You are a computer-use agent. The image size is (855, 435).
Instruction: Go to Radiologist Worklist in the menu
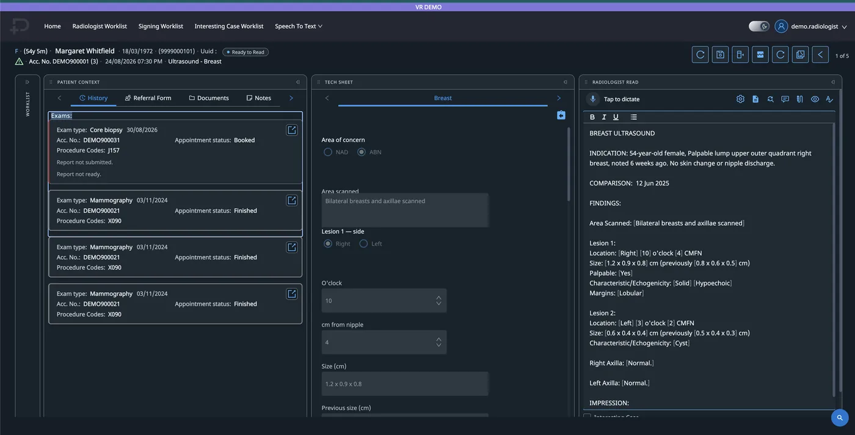pos(100,26)
